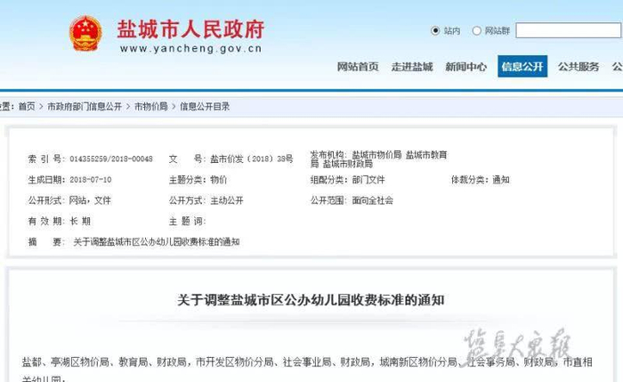Click the body paragraph starting 盐都、亭湖区物价局
The width and height of the screenshot is (623, 382).
pos(307,369)
